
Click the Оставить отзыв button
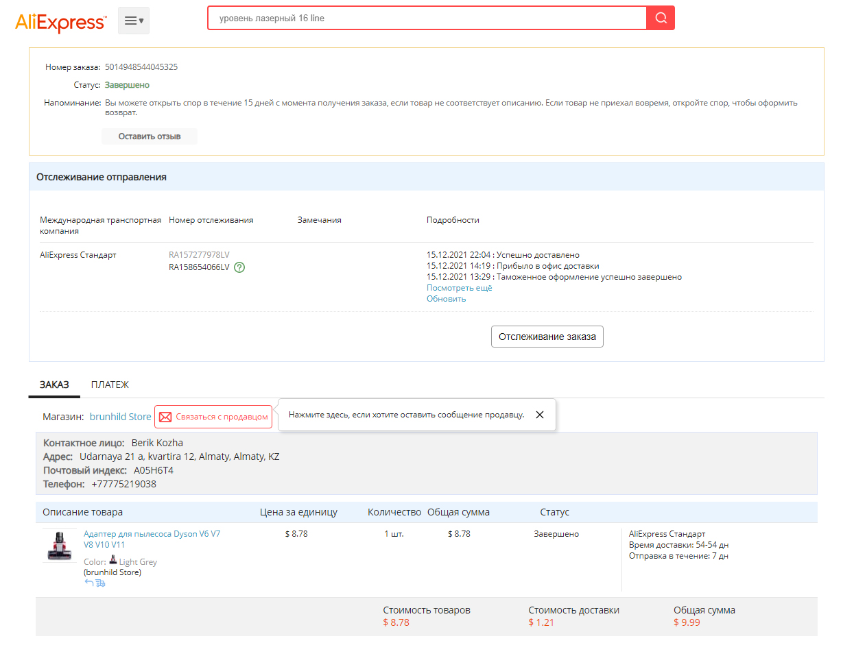pyautogui.click(x=150, y=136)
